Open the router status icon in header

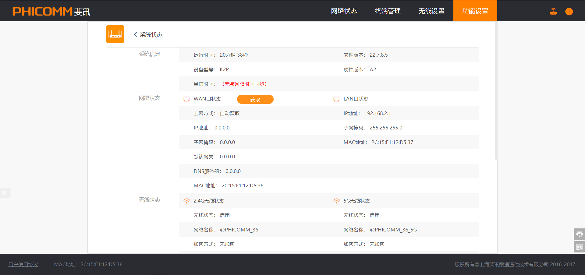click(x=553, y=11)
